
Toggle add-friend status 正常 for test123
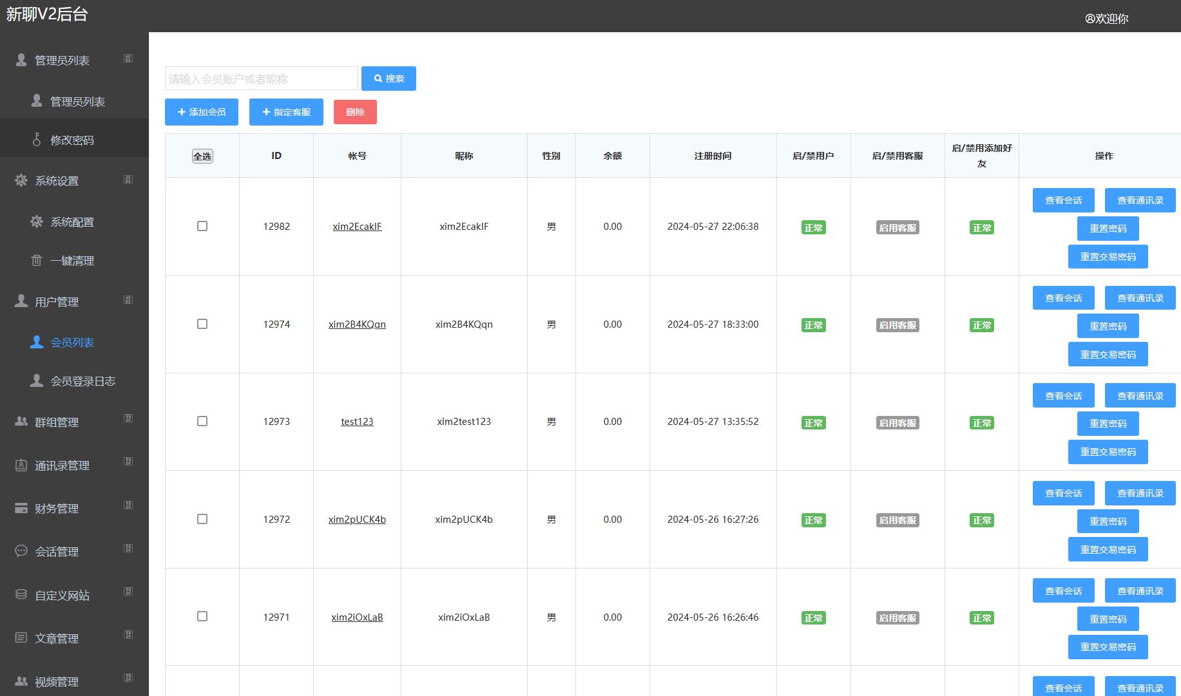point(982,422)
